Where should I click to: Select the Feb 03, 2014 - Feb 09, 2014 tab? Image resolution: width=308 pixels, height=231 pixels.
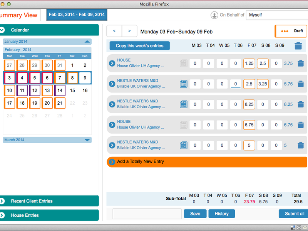click(x=77, y=15)
